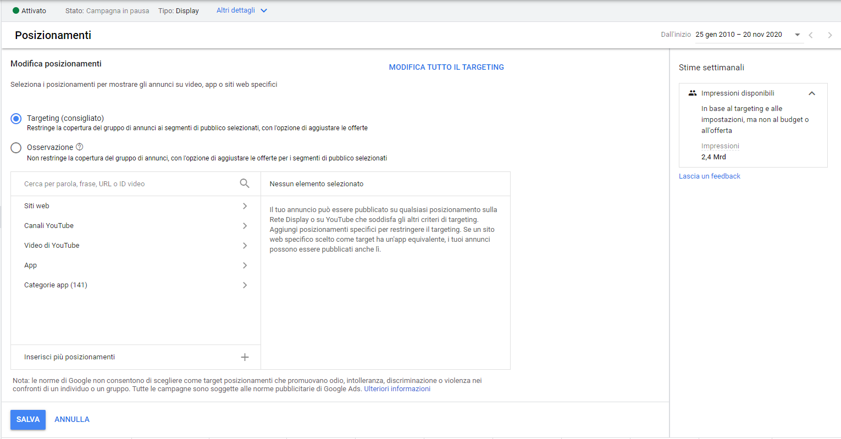This screenshot has width=841, height=439.
Task: Click the ANNULLA button
Action: [x=72, y=420]
